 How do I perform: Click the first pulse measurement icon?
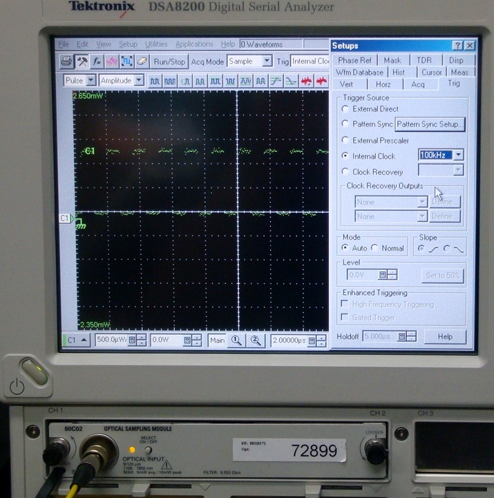tap(155, 81)
